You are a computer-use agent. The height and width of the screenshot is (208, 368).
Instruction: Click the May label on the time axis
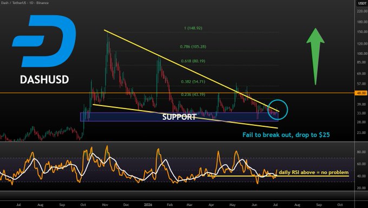point(232,205)
